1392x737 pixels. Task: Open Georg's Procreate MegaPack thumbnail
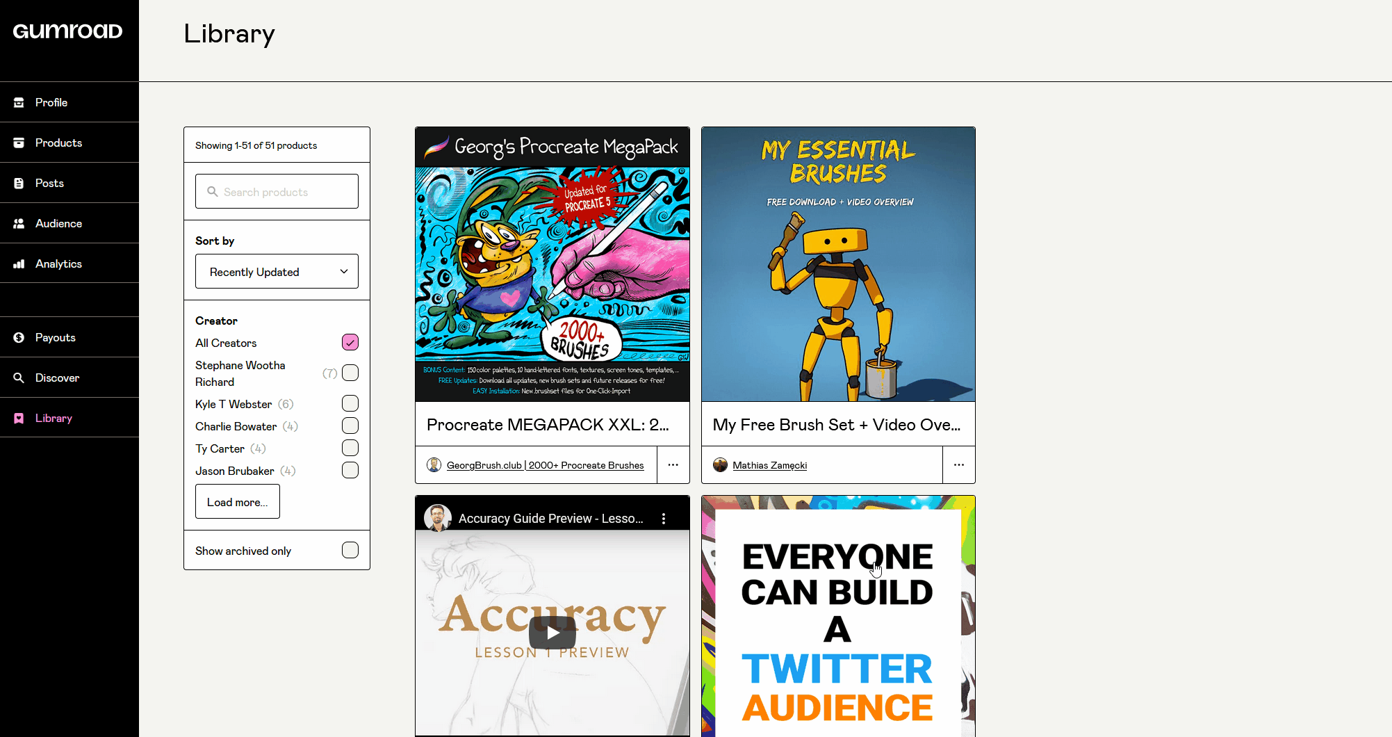point(552,264)
